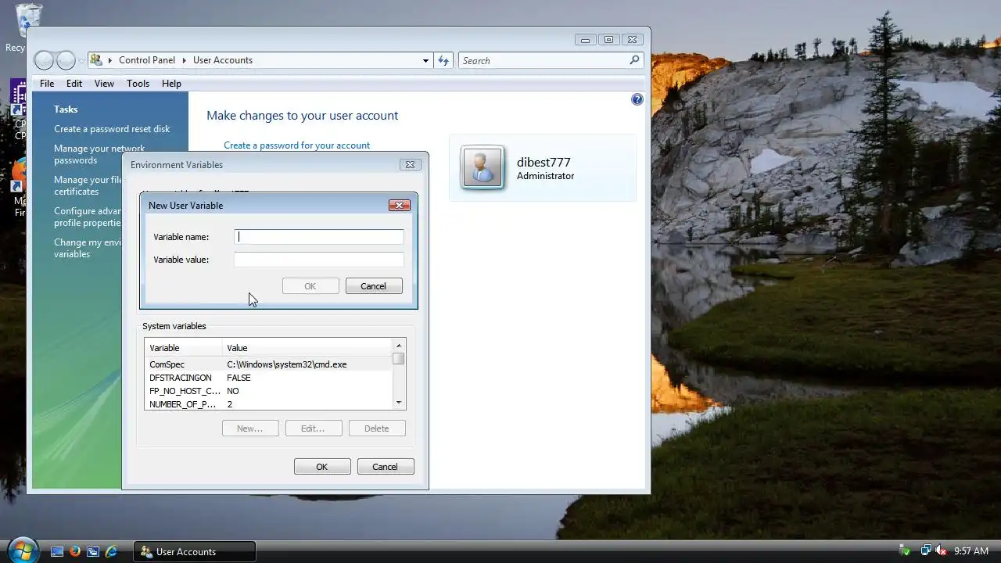Click Show Desktop in Quick Launch
The image size is (1001, 563).
click(57, 551)
